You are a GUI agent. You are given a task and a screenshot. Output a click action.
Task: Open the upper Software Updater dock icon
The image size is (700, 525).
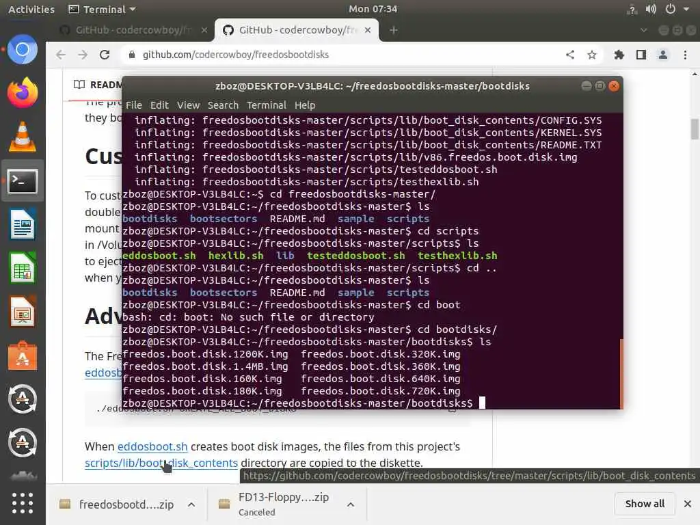(23, 399)
